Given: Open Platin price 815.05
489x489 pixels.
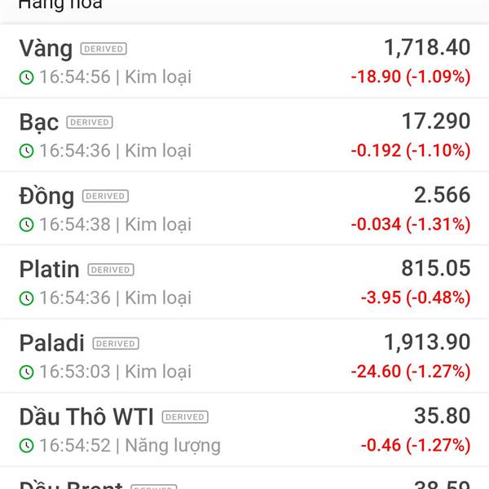Looking at the screenshot, I should 436,268.
